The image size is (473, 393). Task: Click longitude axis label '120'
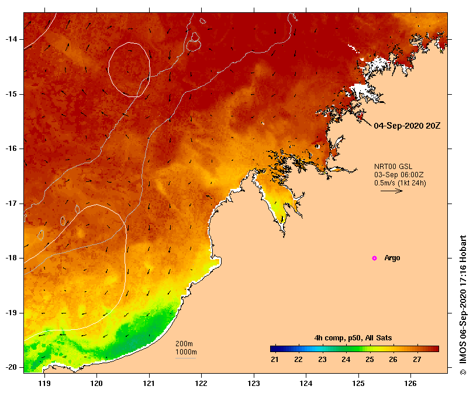pos(97,384)
